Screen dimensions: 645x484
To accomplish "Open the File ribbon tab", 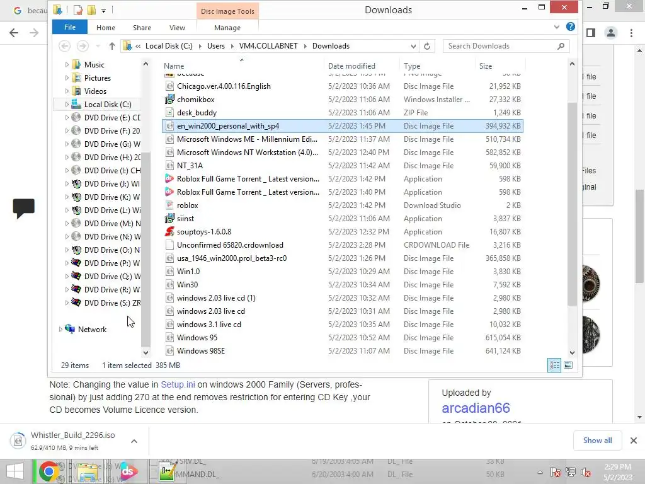I will [x=69, y=27].
